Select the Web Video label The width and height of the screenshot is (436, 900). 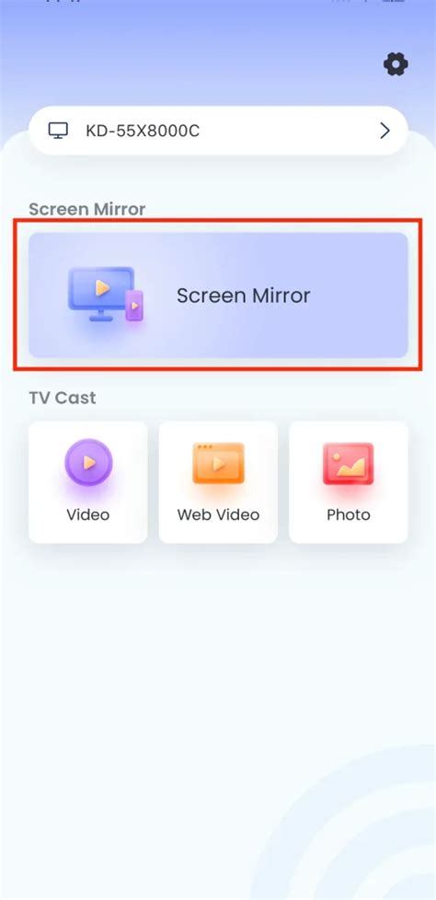[x=218, y=514]
